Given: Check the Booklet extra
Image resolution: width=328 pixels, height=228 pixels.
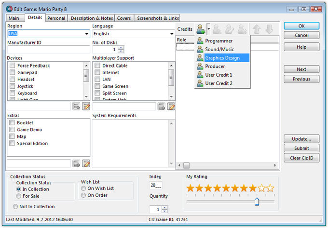Looking at the screenshot, I should pyautogui.click(x=12, y=122).
